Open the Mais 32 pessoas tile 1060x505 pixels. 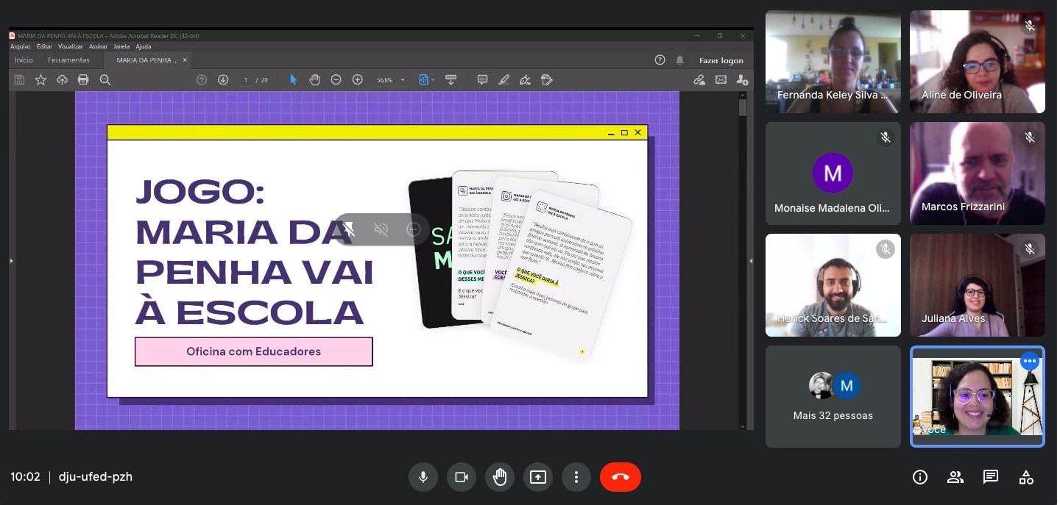(833, 397)
